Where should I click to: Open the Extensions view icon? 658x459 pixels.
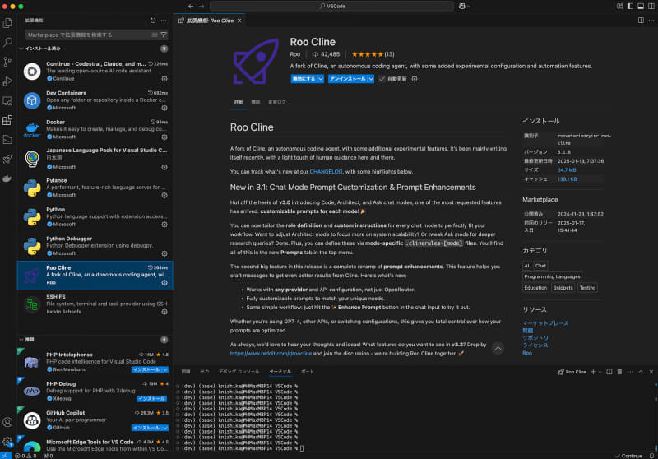[7, 120]
